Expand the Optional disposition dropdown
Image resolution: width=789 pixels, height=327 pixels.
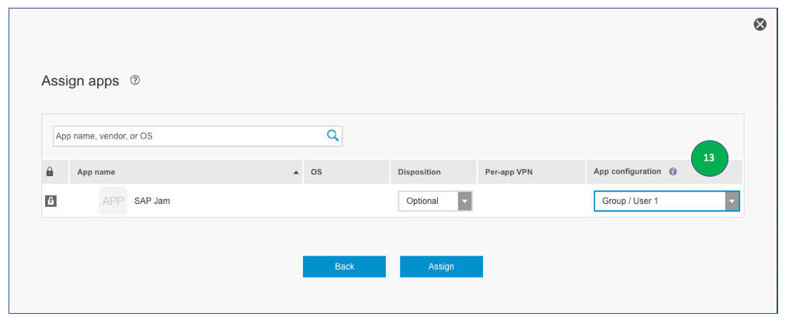[x=464, y=201]
